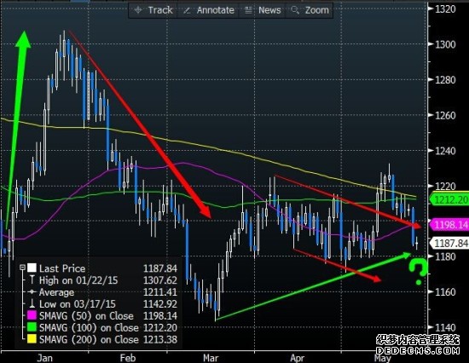The height and width of the screenshot is (363, 469).
Task: Click the 1180 price axis label
Action: coord(445,256)
